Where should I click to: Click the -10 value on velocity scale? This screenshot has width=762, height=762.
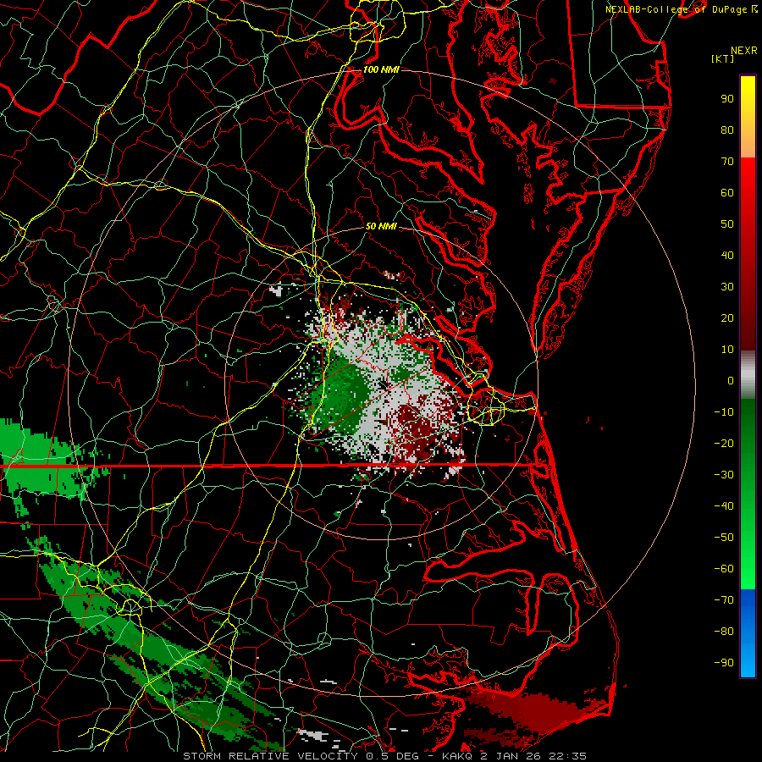pyautogui.click(x=724, y=412)
